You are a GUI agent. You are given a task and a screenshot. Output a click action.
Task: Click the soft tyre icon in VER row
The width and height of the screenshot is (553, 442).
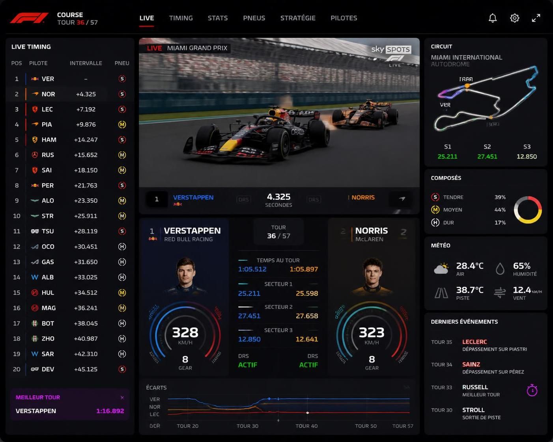(x=122, y=79)
